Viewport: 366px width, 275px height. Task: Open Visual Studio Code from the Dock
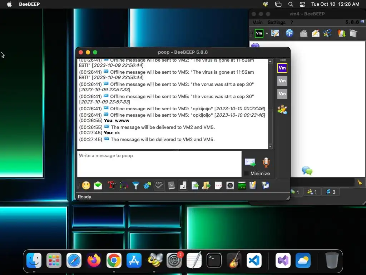click(254, 260)
